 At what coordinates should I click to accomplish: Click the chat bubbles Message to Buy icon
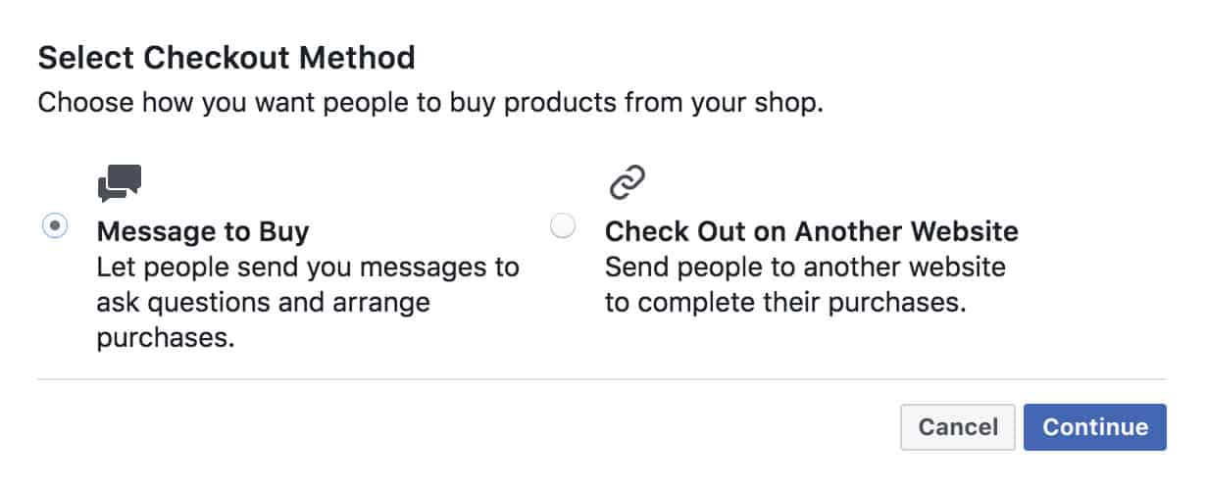(120, 183)
